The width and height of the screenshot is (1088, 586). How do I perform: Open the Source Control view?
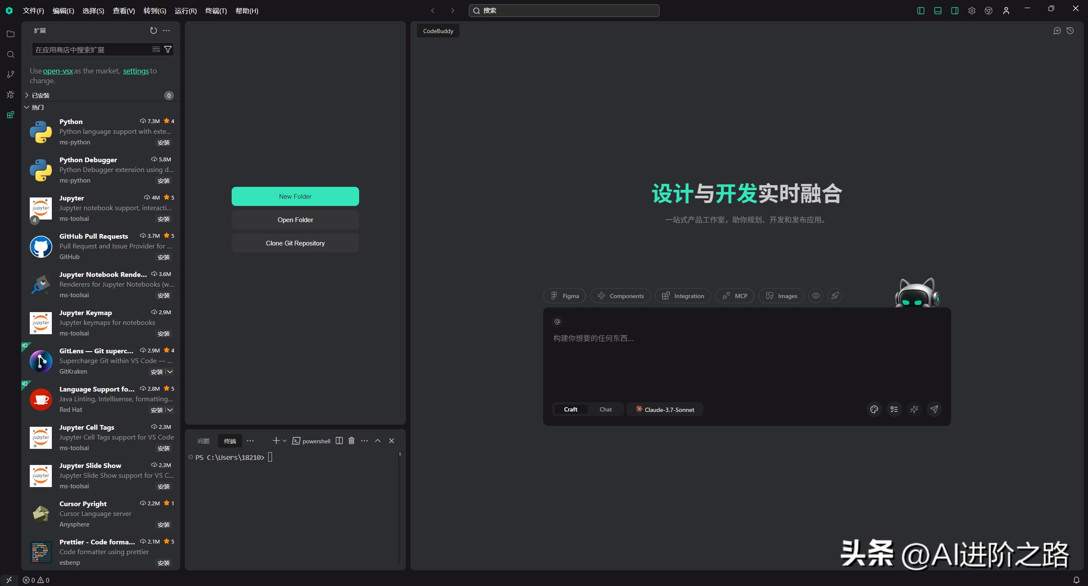click(x=11, y=74)
